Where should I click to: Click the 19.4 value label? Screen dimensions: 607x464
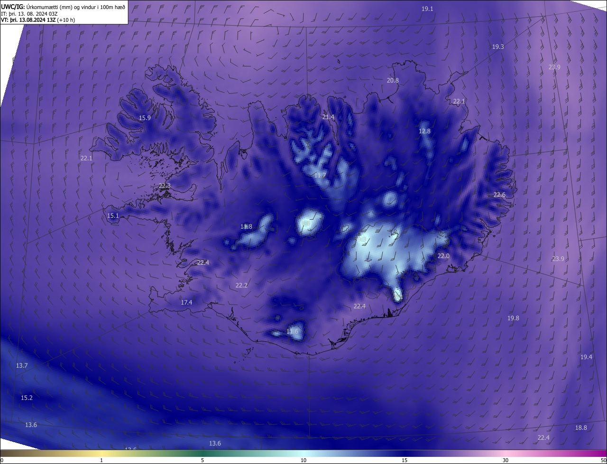[586, 357]
